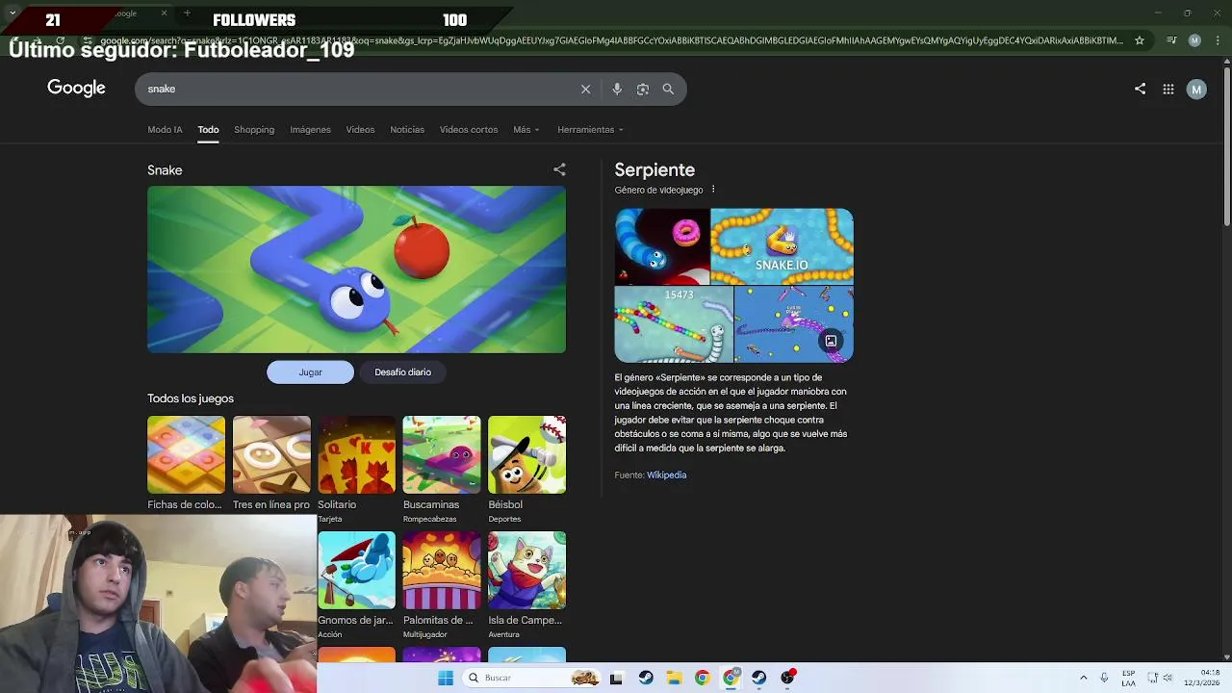The height and width of the screenshot is (693, 1232).
Task: Switch to the Videos cortos tab
Action: point(469,130)
